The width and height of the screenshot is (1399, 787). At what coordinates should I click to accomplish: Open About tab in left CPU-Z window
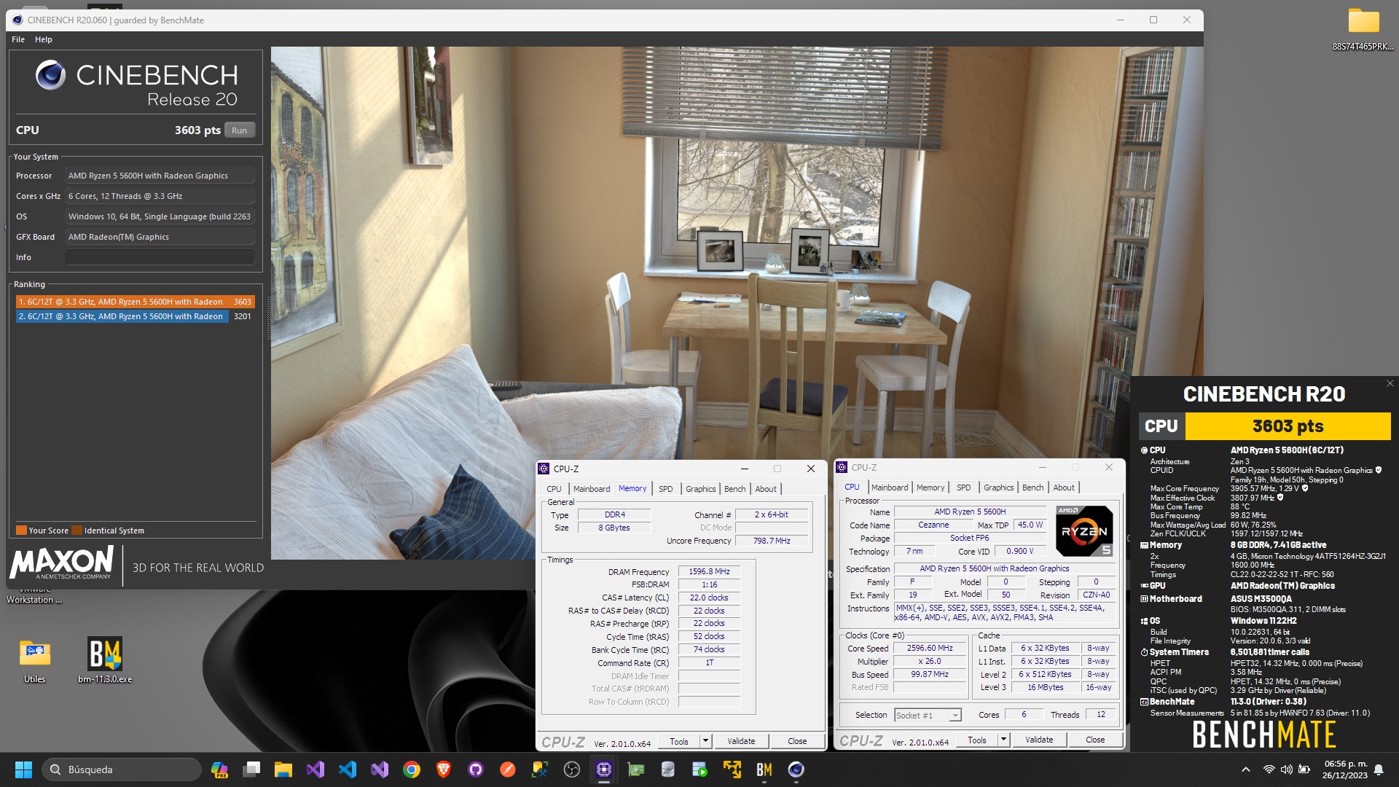click(765, 489)
